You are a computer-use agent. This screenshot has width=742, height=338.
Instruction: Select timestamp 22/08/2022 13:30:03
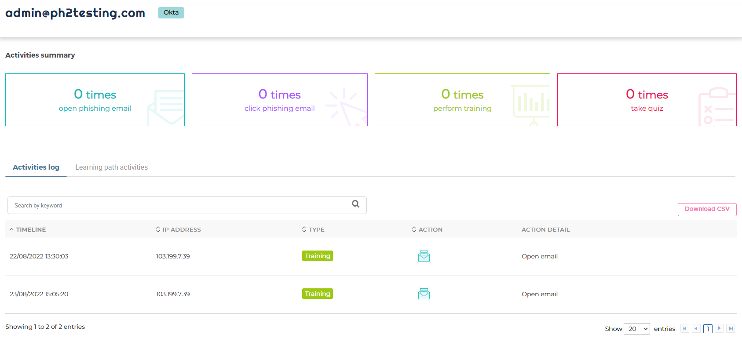tap(39, 256)
